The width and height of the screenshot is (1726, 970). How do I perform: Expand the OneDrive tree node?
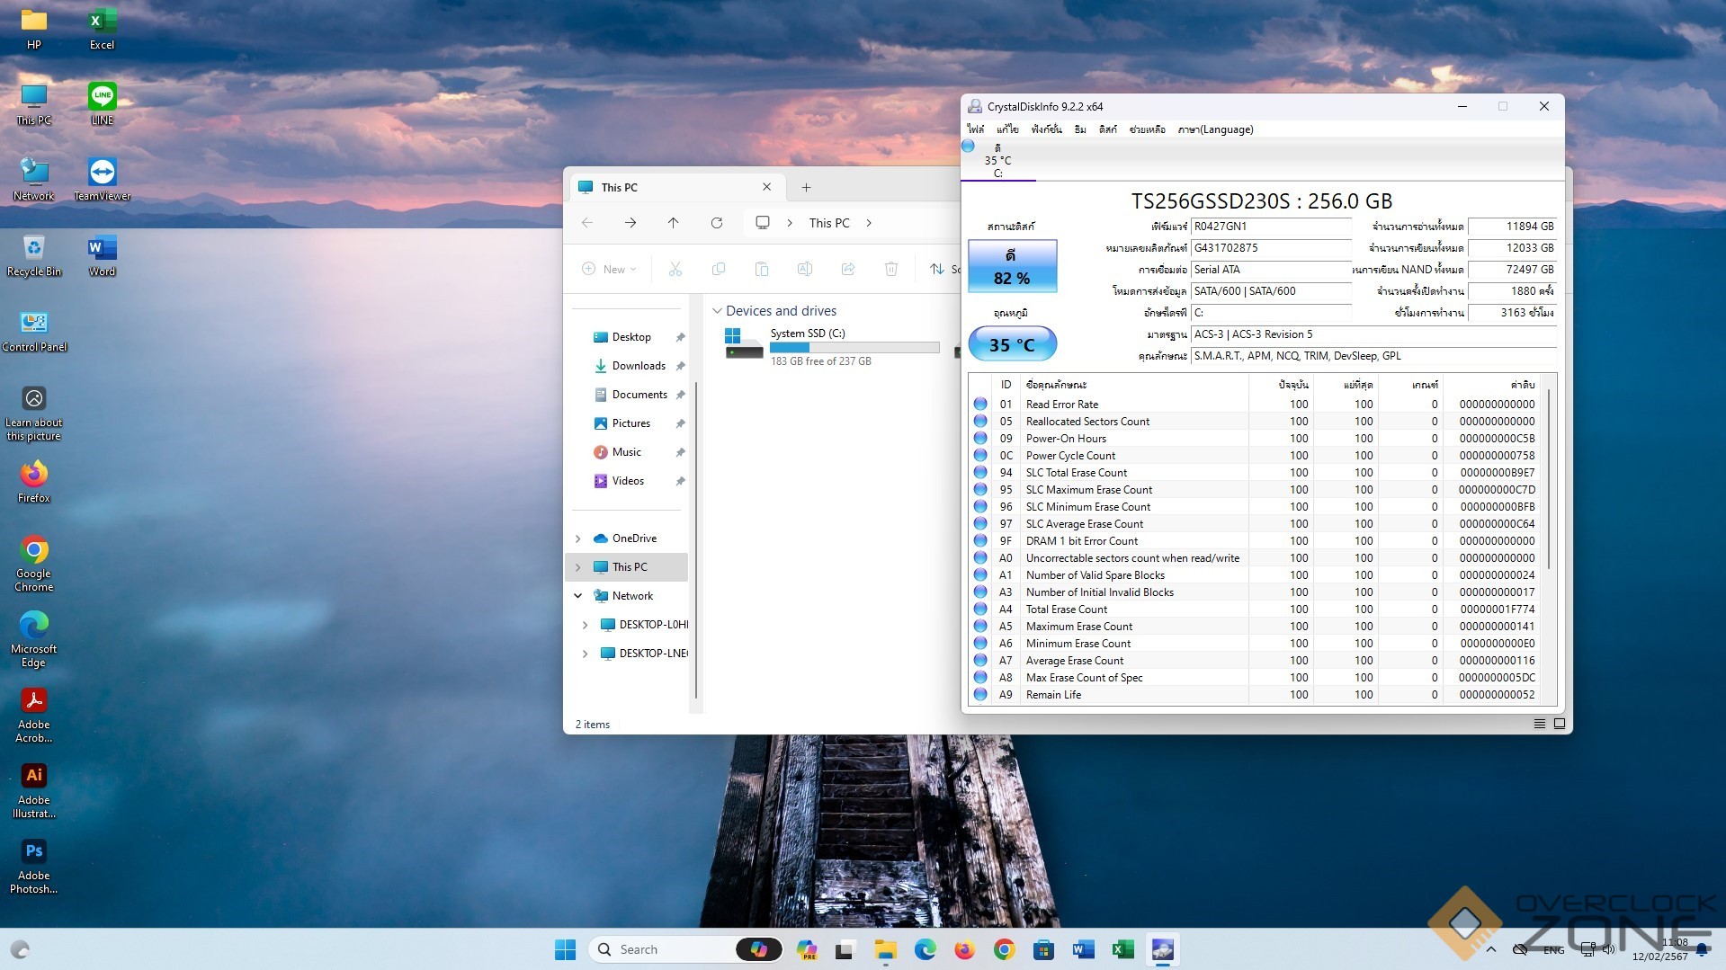(577, 538)
